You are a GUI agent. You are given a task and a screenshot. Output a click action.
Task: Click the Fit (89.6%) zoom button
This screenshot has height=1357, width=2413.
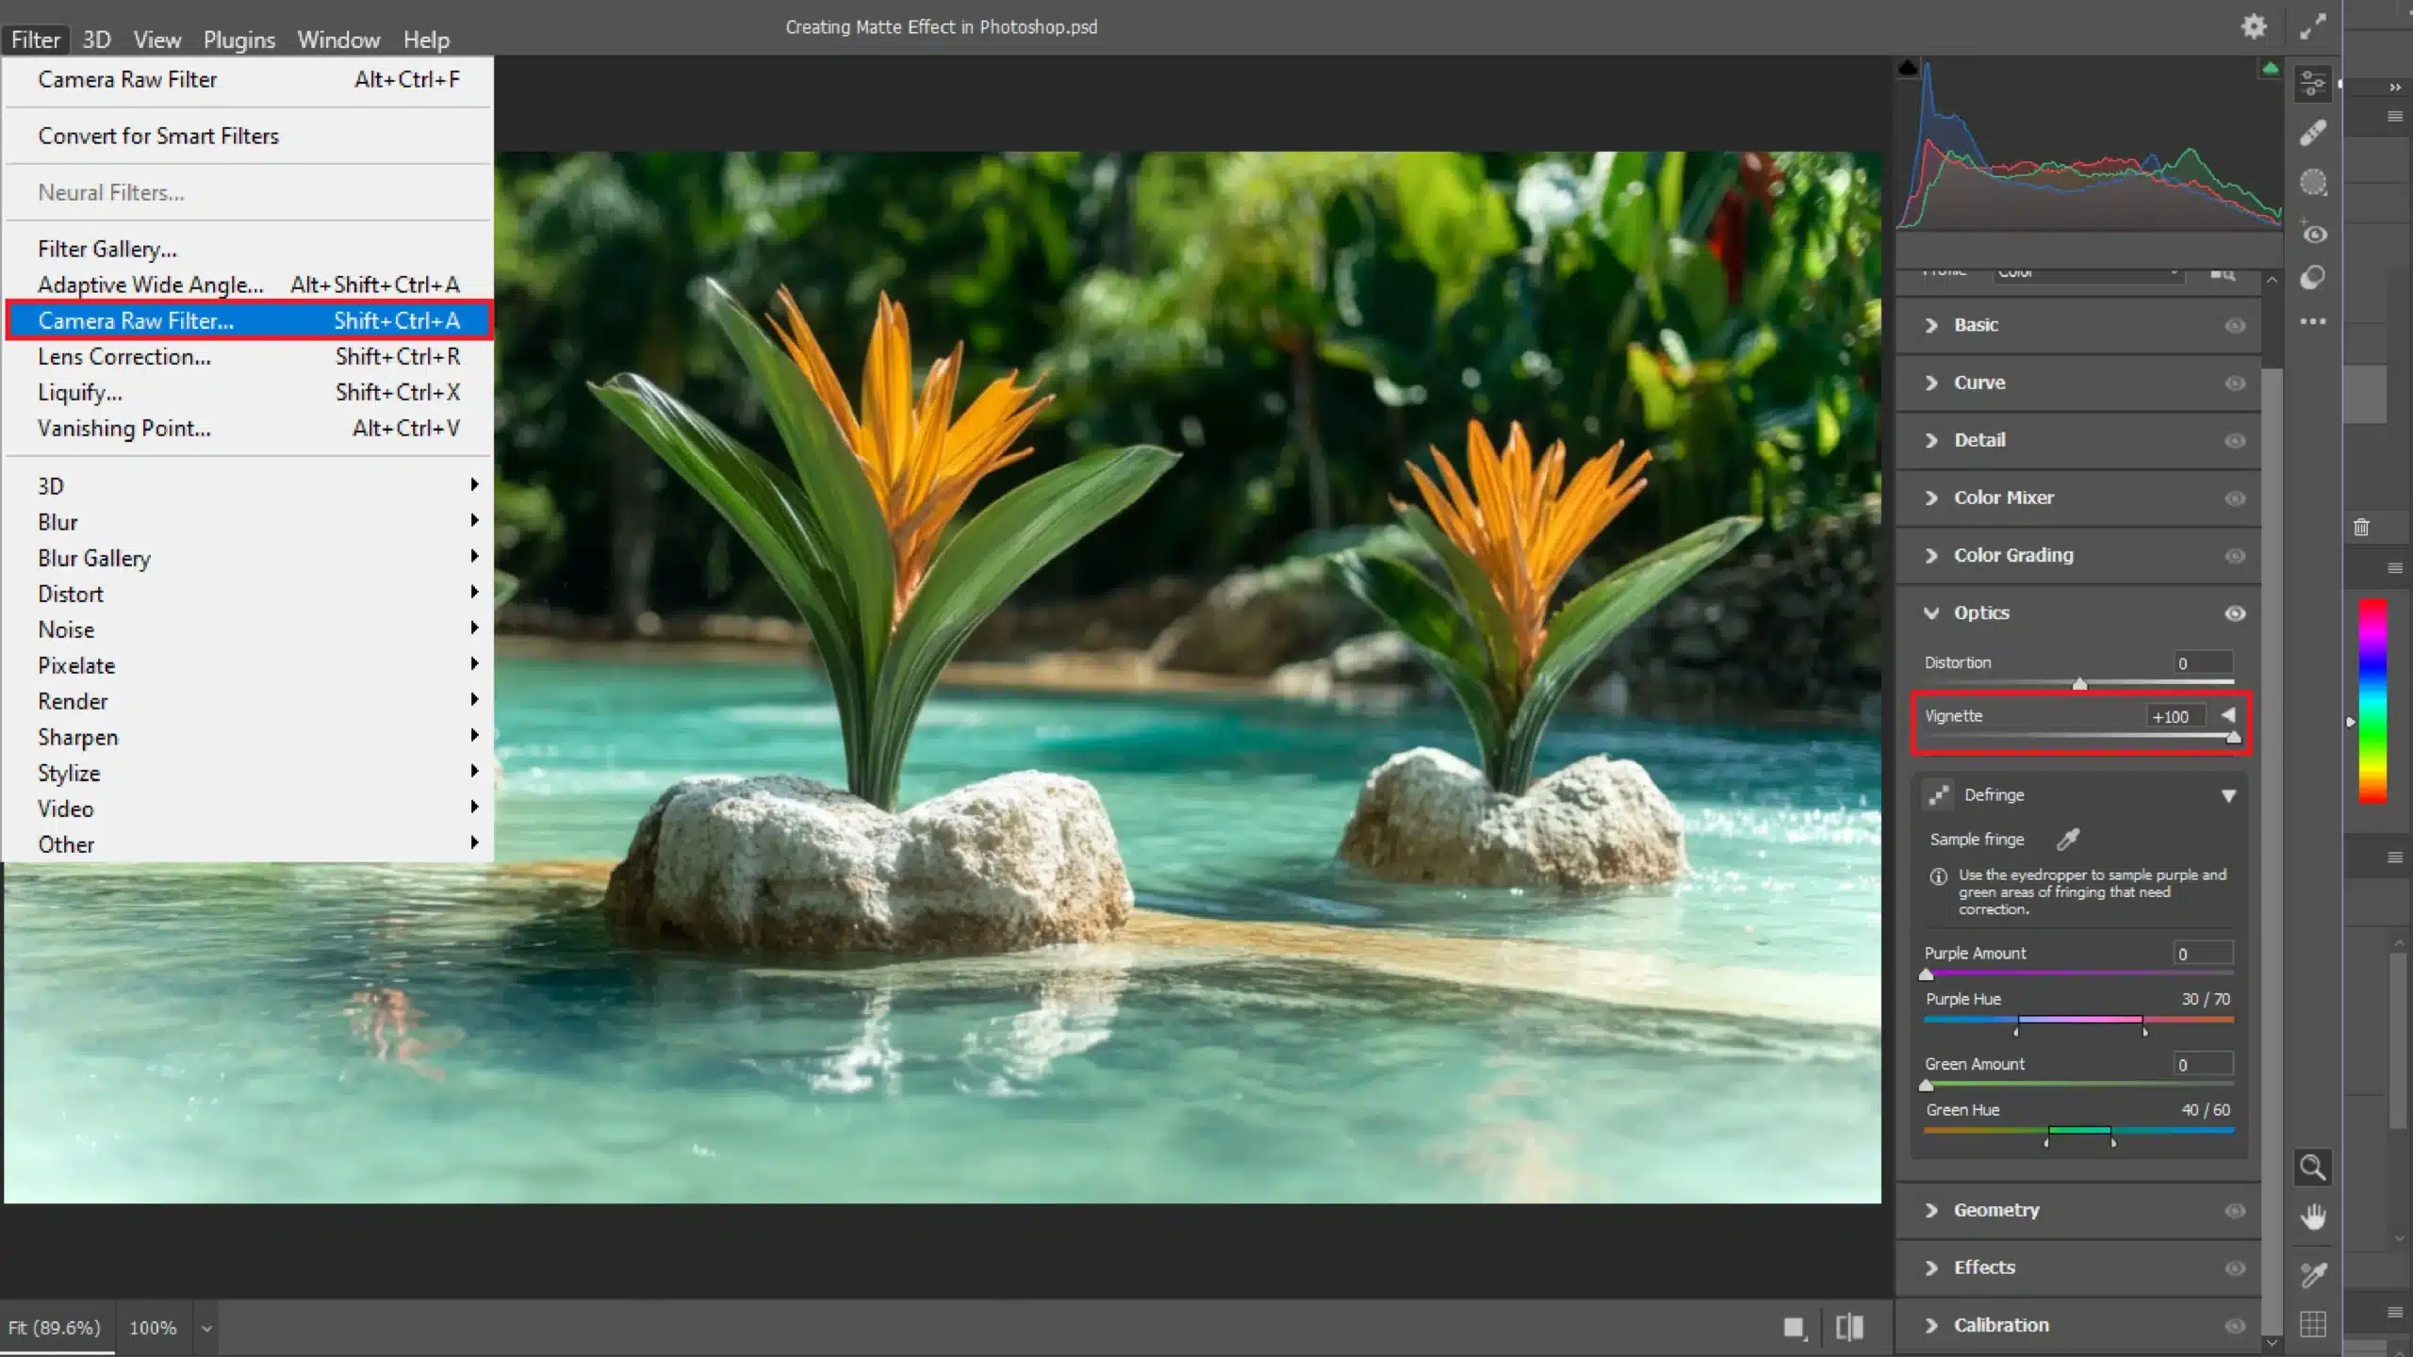pos(55,1327)
